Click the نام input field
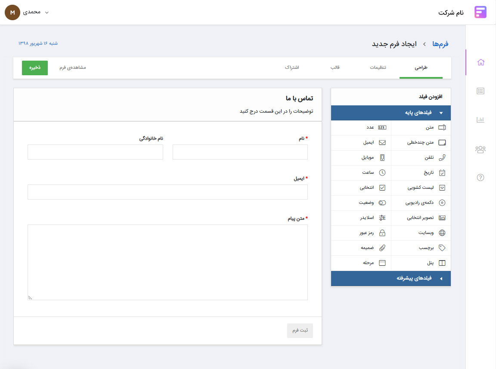The image size is (496, 369). 240,152
